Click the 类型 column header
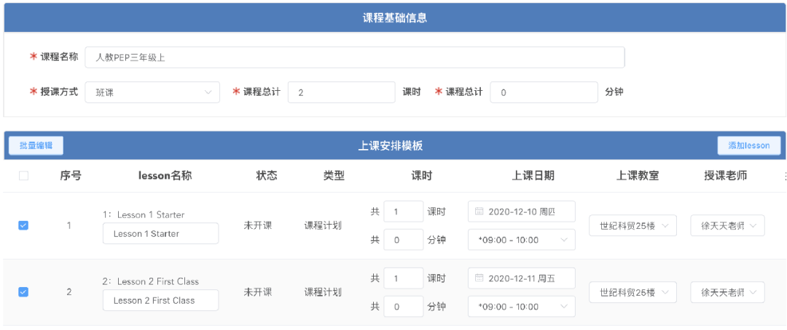The image size is (787, 330). [334, 176]
